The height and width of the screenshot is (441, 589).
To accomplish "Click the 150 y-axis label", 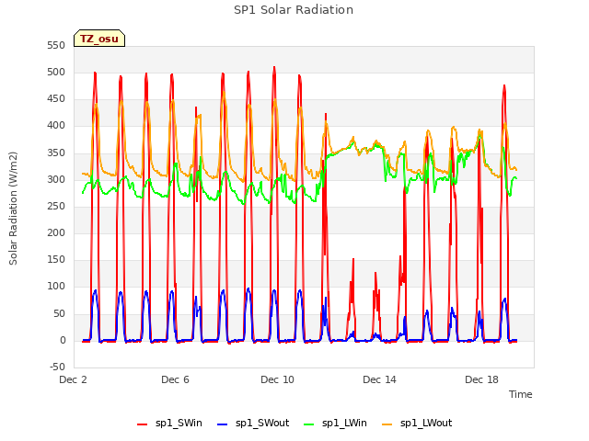I will coord(56,259).
